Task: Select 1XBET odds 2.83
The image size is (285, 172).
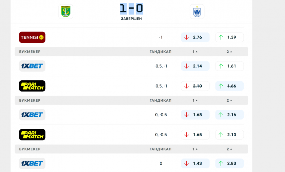Action: coord(229,163)
